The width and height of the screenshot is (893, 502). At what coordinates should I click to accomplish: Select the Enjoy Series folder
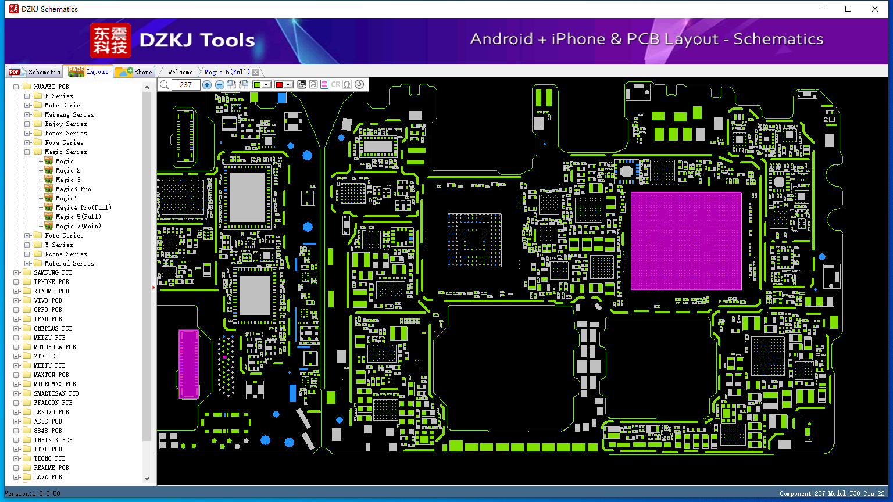coord(66,124)
